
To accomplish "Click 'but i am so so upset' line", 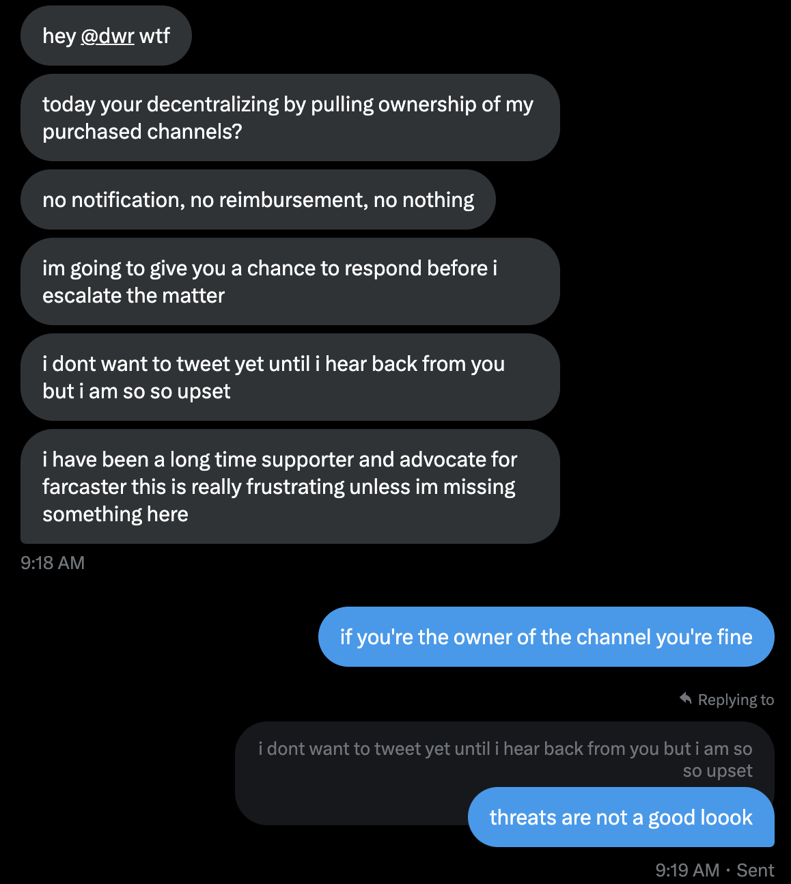I will click(x=137, y=391).
